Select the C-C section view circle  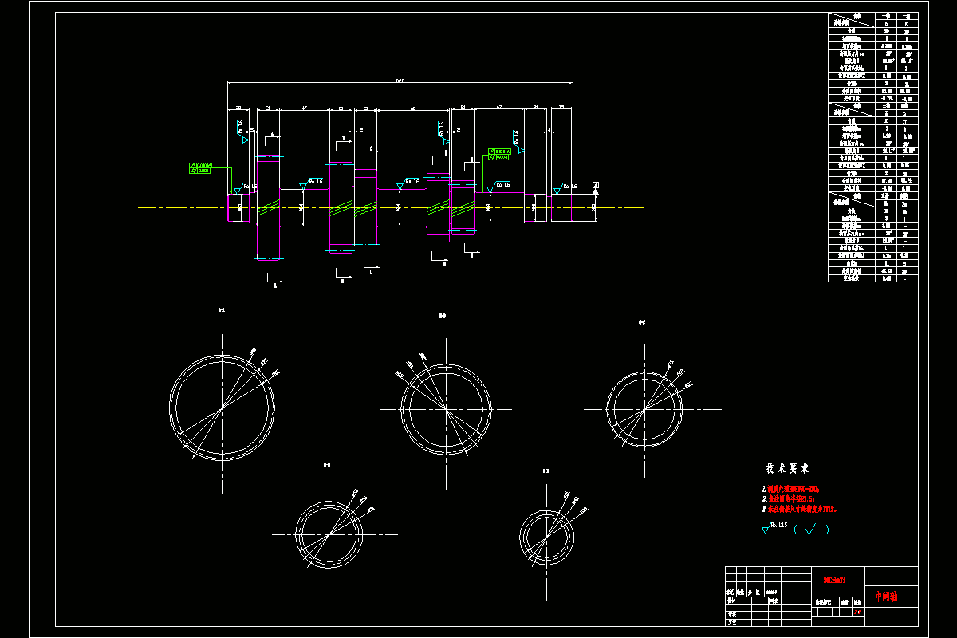[x=644, y=409]
